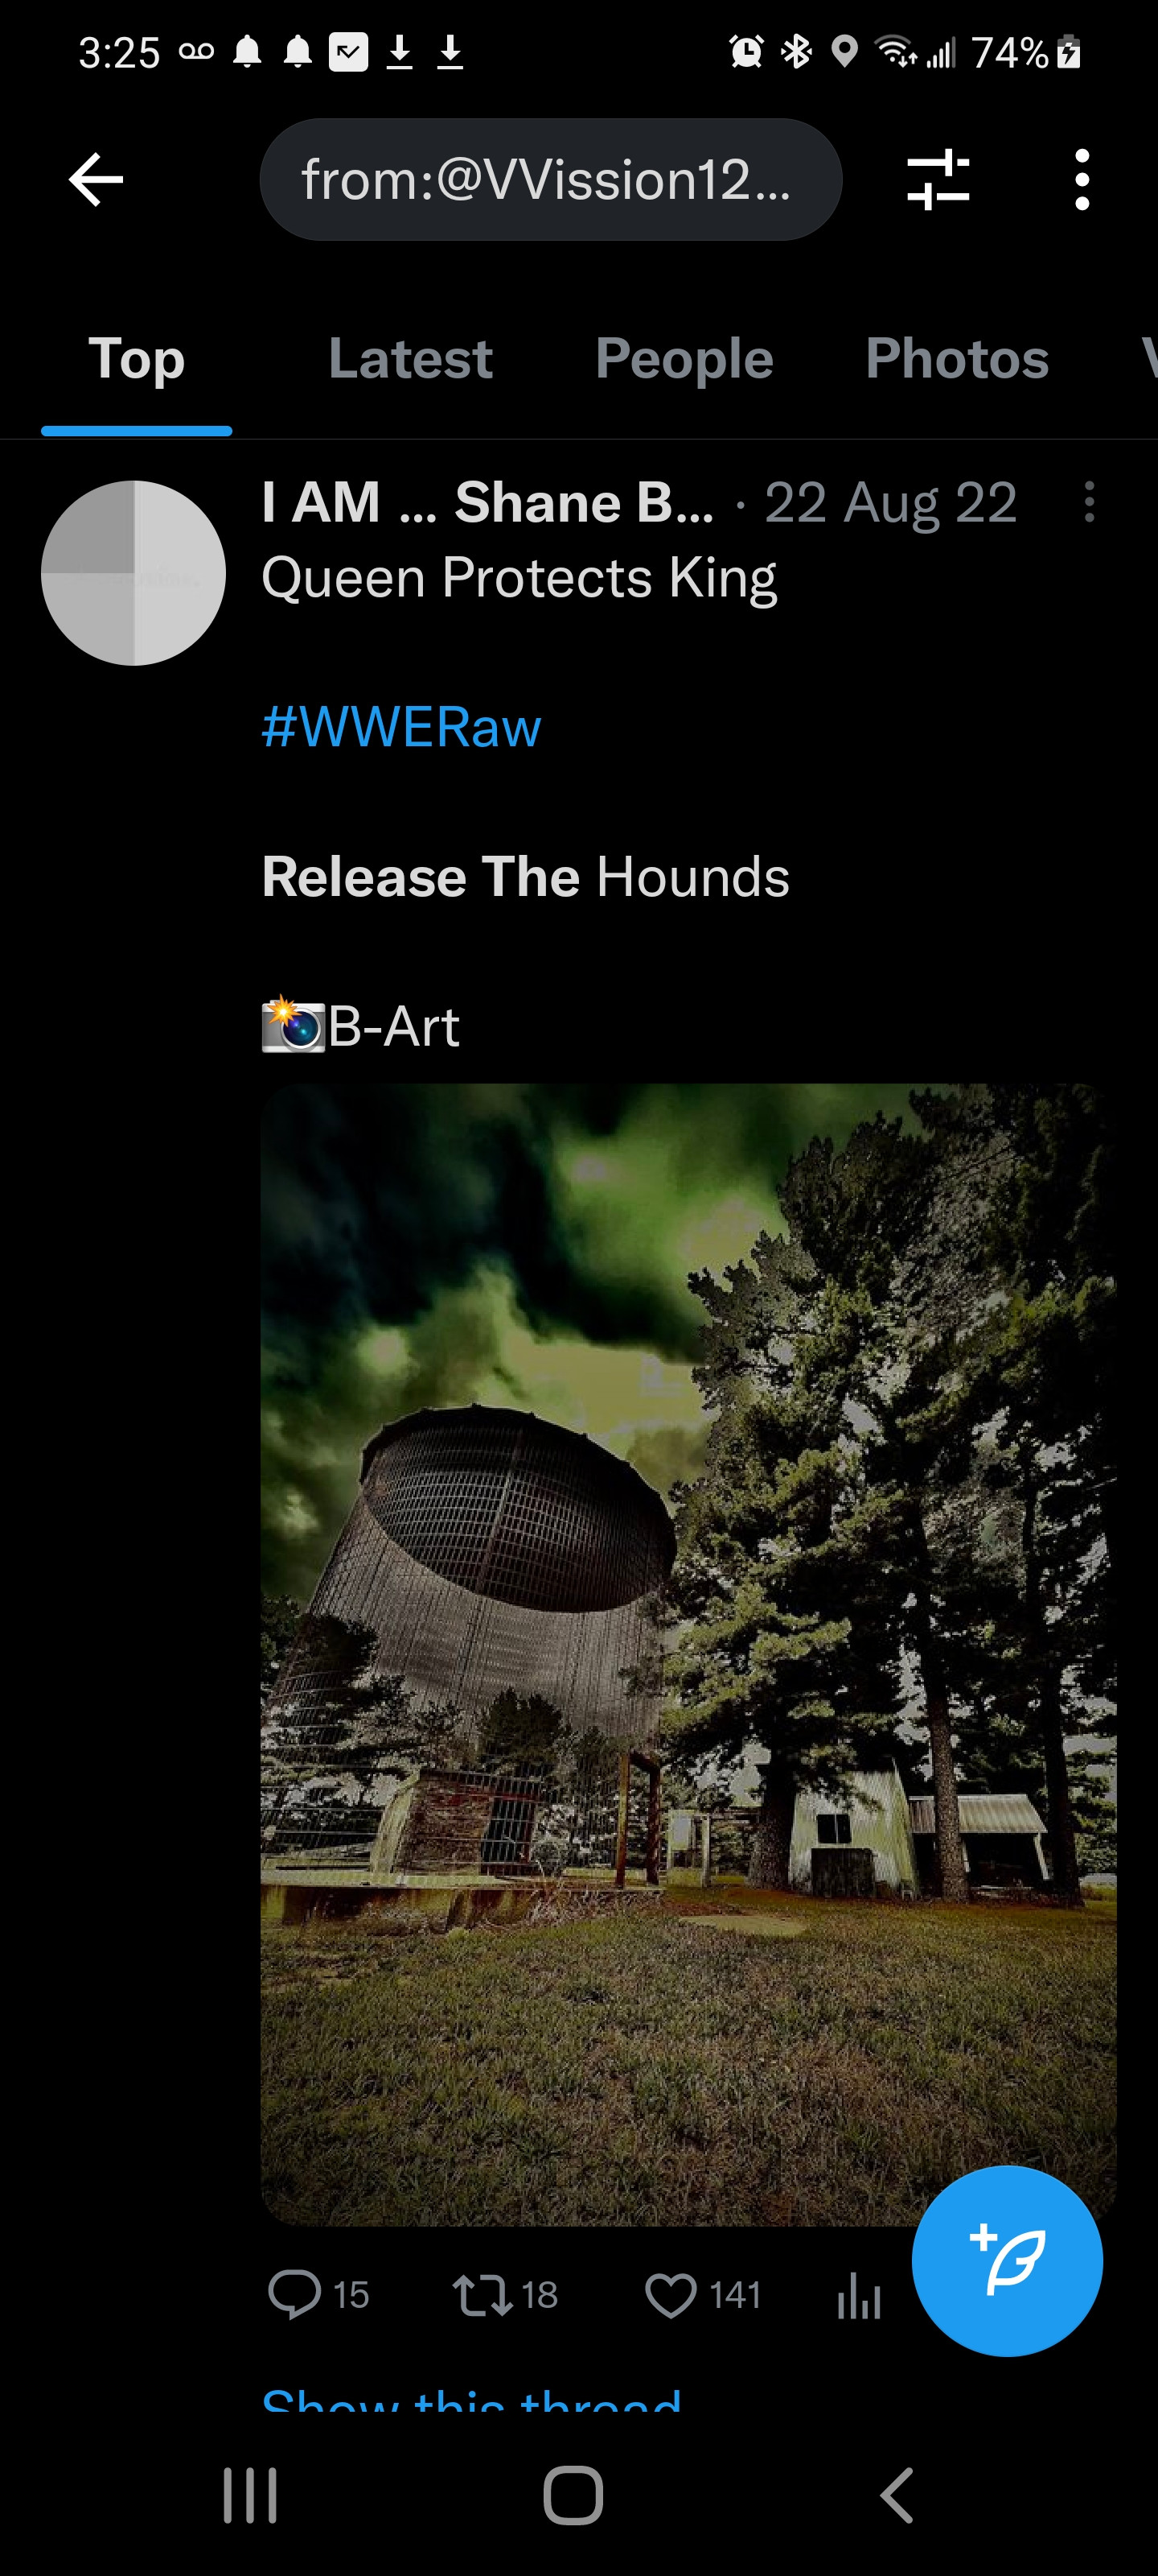Open the water tower photo

point(688,1655)
